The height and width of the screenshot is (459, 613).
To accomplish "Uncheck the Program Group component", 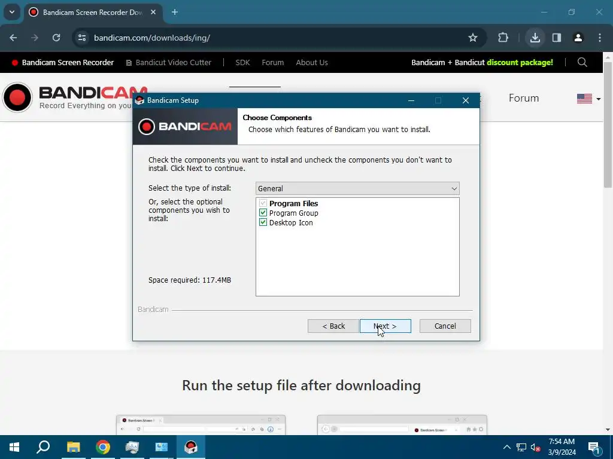I will coord(263,213).
